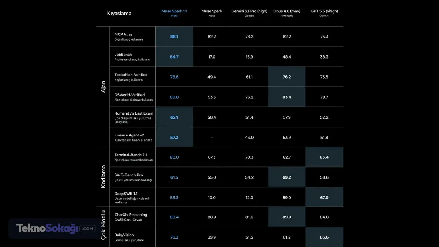Select the Kodlama vertical category label
439x247 pixels.
pyautogui.click(x=103, y=177)
